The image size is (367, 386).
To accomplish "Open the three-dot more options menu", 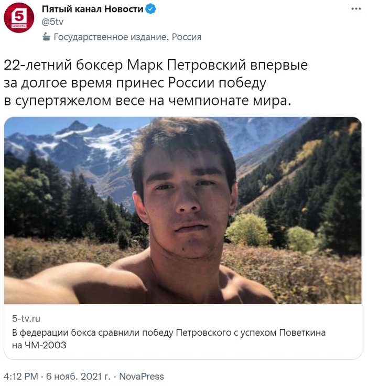I will [356, 9].
